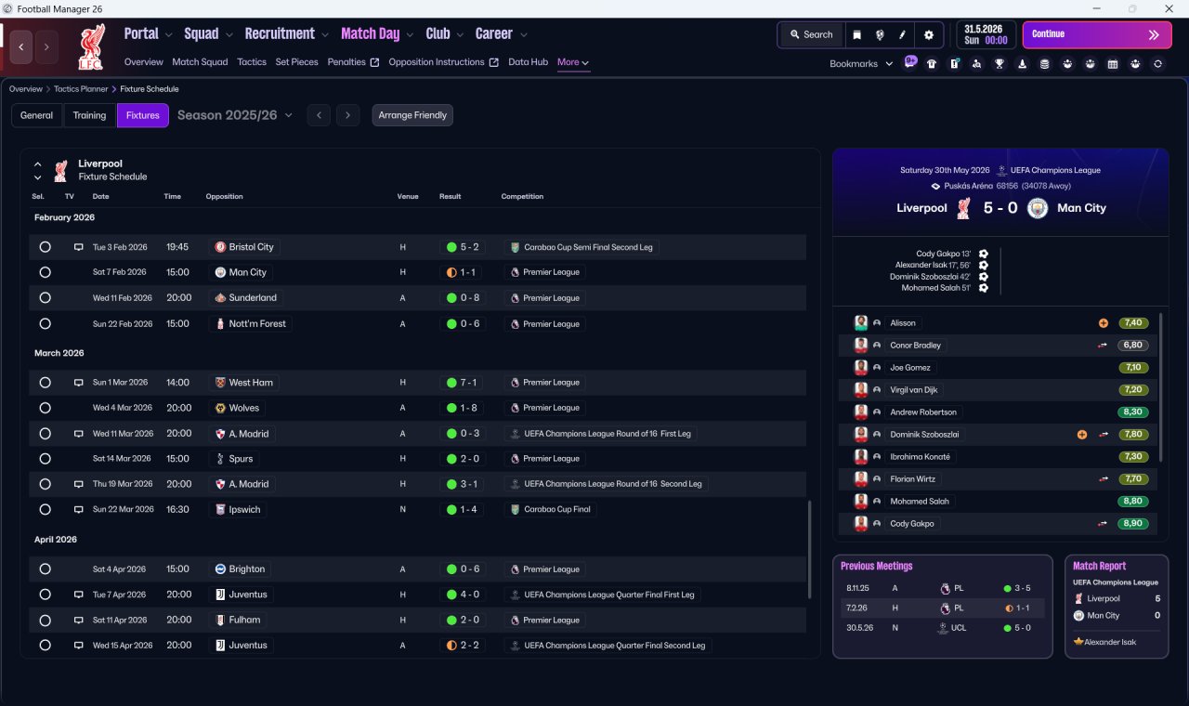Click the Arrange Friendly button
This screenshot has height=706, width=1189.
point(412,115)
